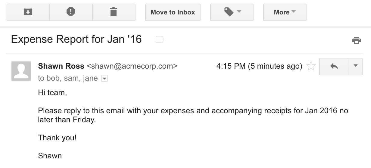
Task: Delete the email with trash icon
Action: (114, 12)
